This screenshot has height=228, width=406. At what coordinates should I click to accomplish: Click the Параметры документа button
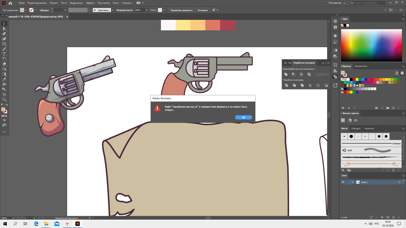point(181,10)
